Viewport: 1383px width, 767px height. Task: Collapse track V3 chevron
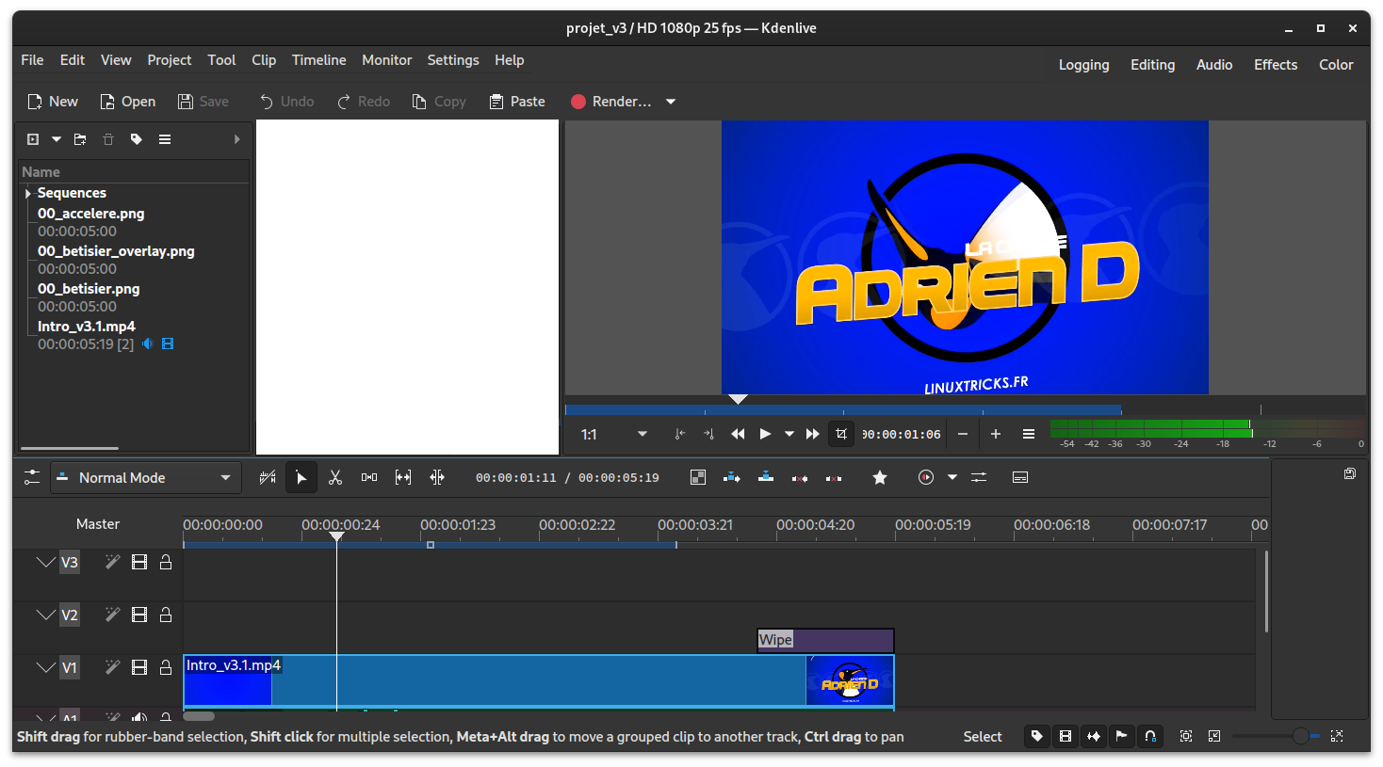45,563
